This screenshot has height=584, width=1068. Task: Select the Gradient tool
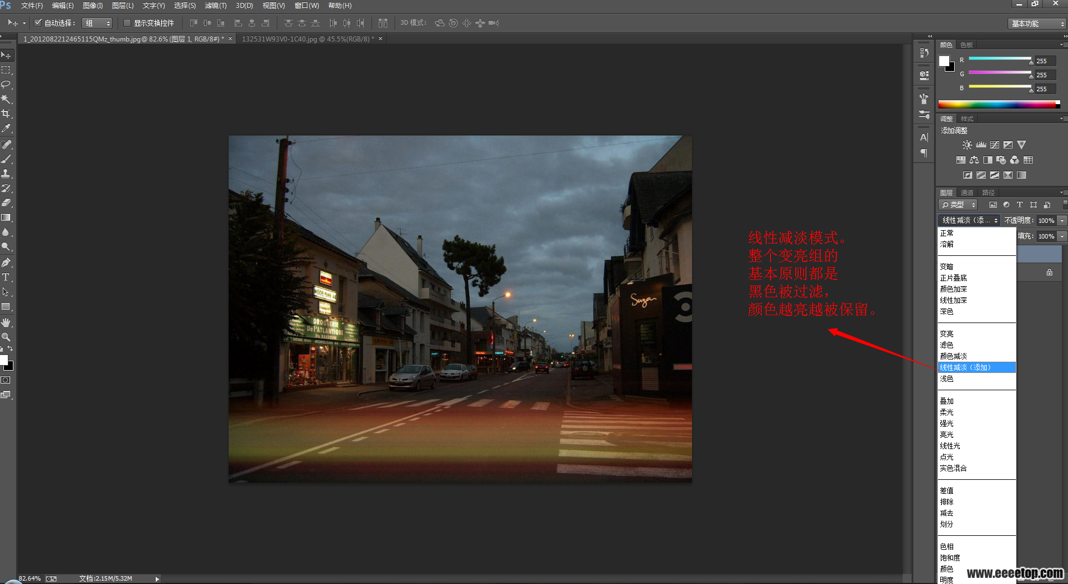(6, 217)
